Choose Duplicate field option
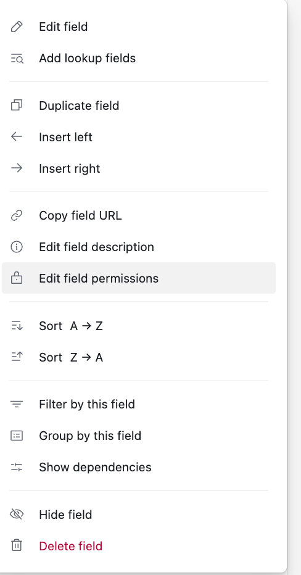Screen dimensions: 301x575 [x=139, y=105]
